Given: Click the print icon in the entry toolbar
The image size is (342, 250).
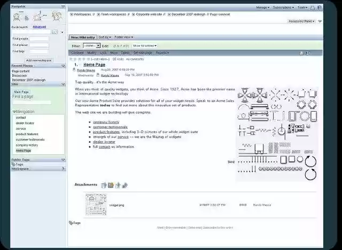Looking at the screenshot, I should [301, 53].
